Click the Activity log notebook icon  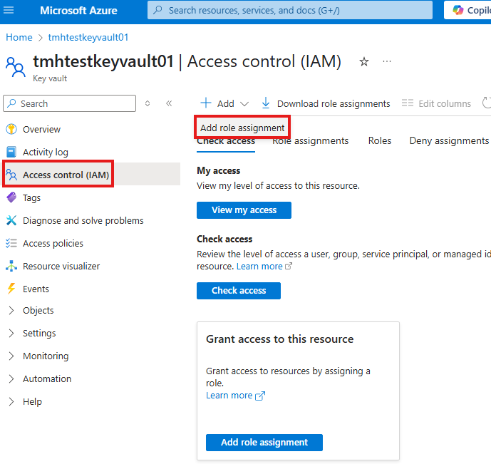[11, 152]
